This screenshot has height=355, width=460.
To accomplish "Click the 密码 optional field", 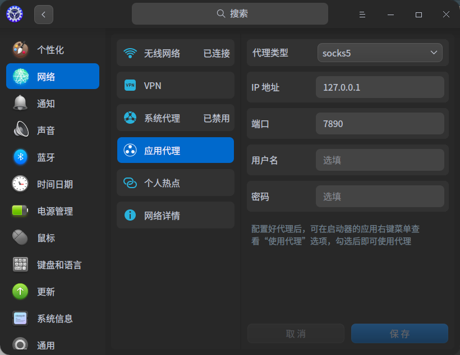I will coord(380,196).
